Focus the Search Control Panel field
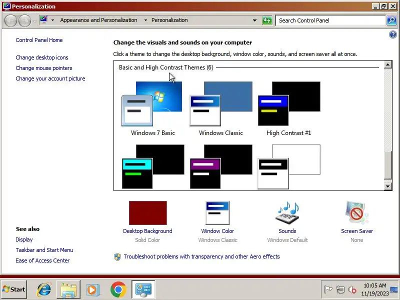 tap(330, 20)
